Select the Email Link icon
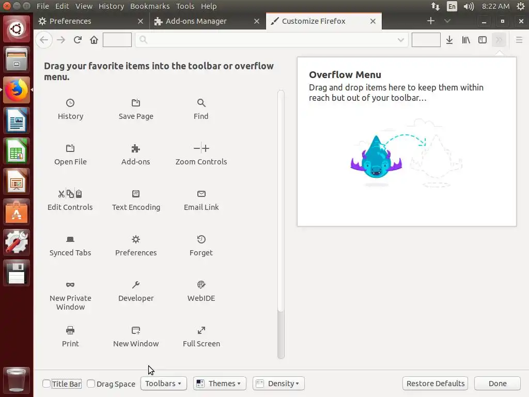 [x=201, y=194]
